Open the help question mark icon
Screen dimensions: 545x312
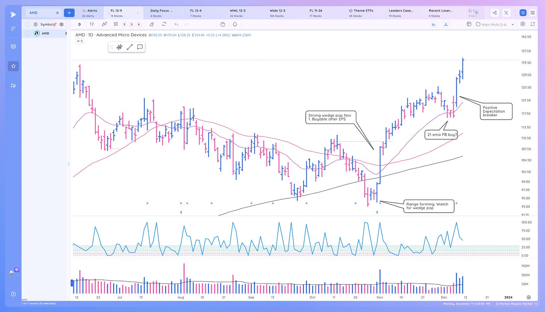[x=13, y=294]
